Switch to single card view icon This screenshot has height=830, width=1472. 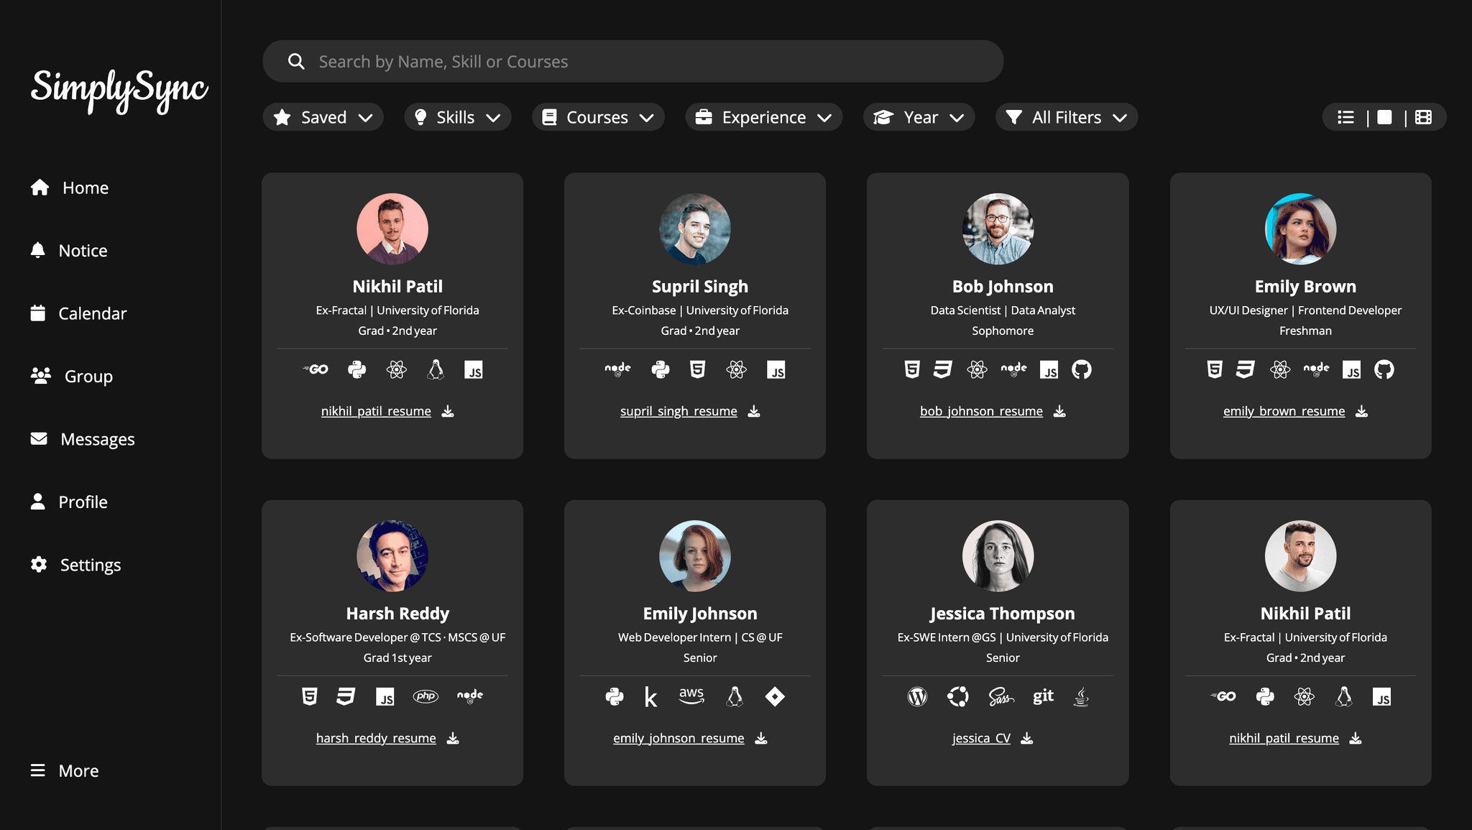[1384, 117]
